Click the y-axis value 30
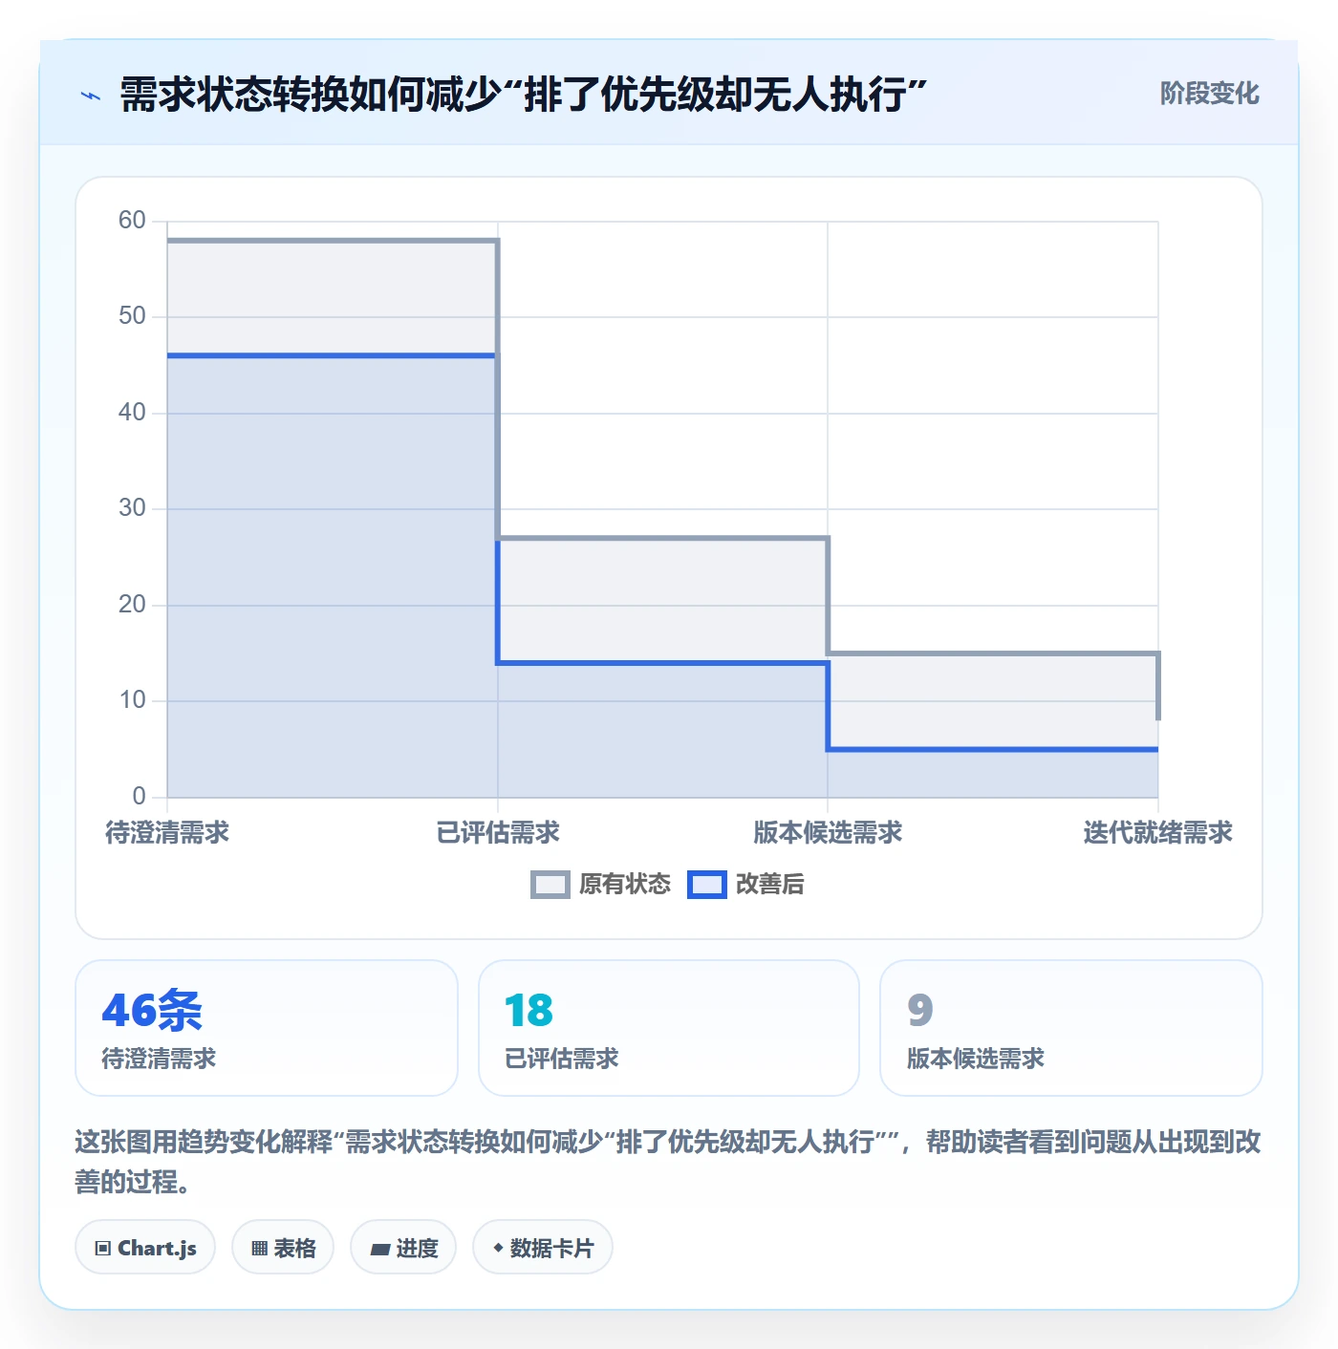Screen dimensions: 1338x1349 [x=132, y=508]
